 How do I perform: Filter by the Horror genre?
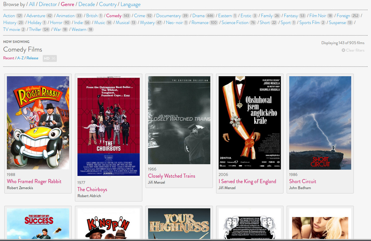(56, 23)
